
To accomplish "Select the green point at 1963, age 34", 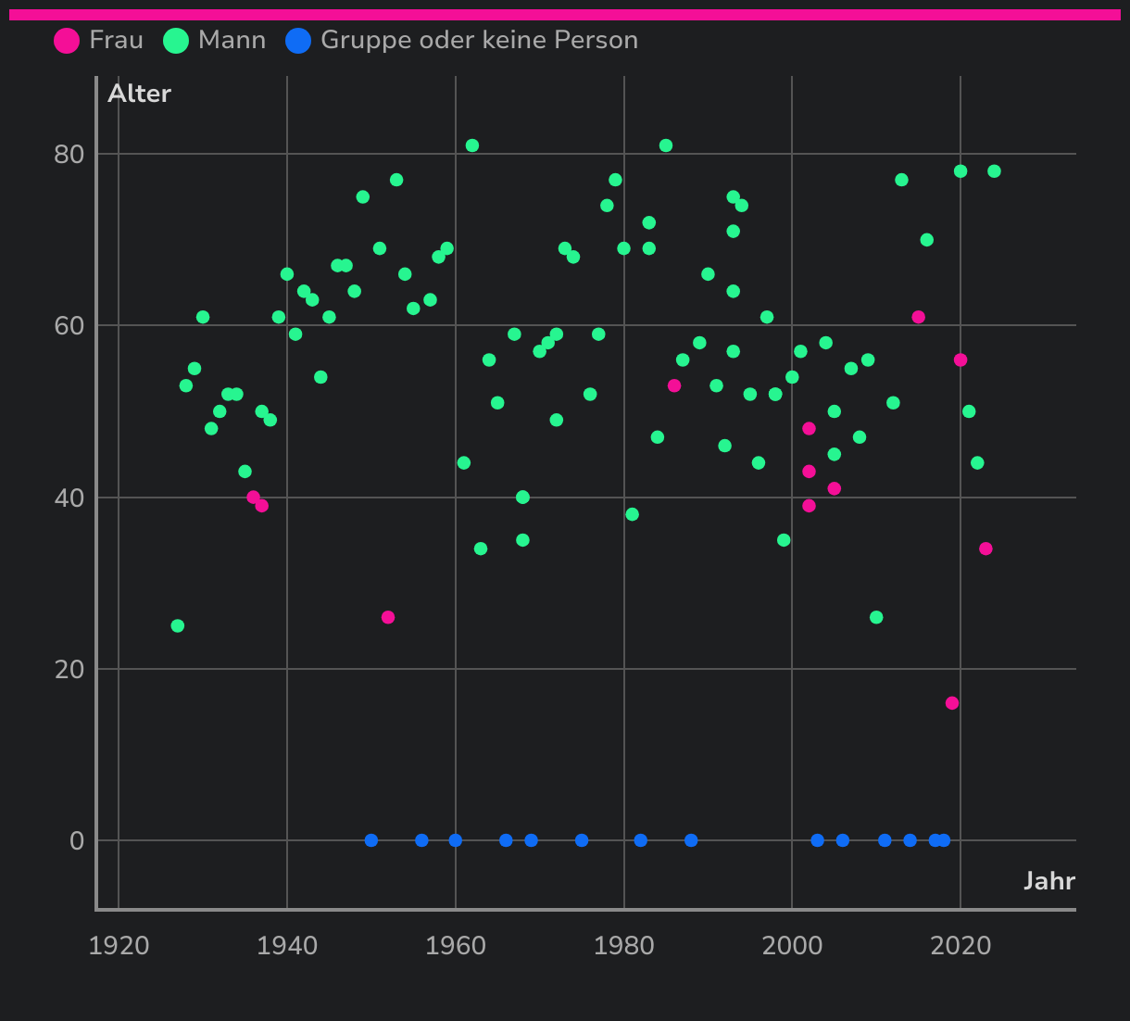I will click(x=481, y=549).
